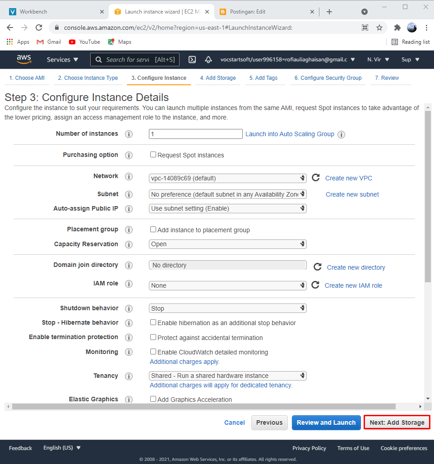Screen dimensions: 434x464
Task: Click the Previous button
Action: point(269,423)
